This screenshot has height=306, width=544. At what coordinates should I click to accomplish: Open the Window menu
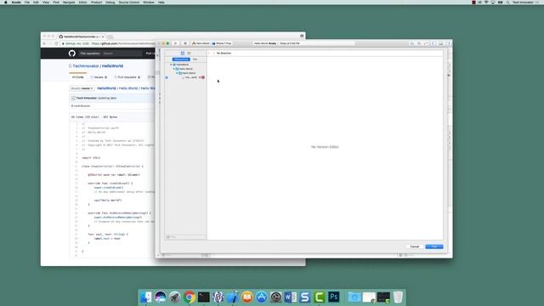point(149,2)
